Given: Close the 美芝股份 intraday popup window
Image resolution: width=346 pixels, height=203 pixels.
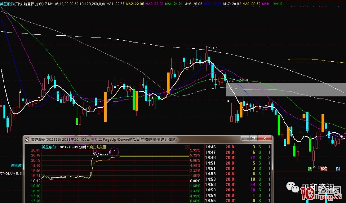Looking at the screenshot, I should pos(264,138).
